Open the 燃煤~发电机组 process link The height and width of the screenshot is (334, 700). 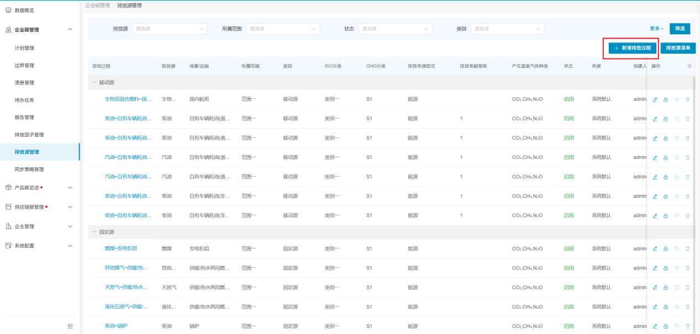coord(121,248)
